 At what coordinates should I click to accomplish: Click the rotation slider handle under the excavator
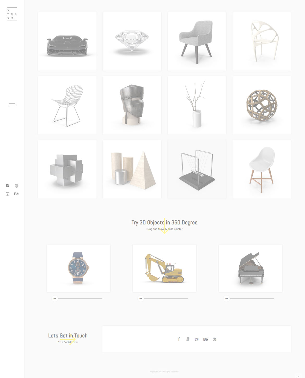pyautogui.click(x=141, y=299)
